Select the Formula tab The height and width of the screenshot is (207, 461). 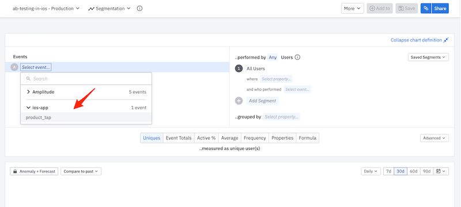pos(308,138)
